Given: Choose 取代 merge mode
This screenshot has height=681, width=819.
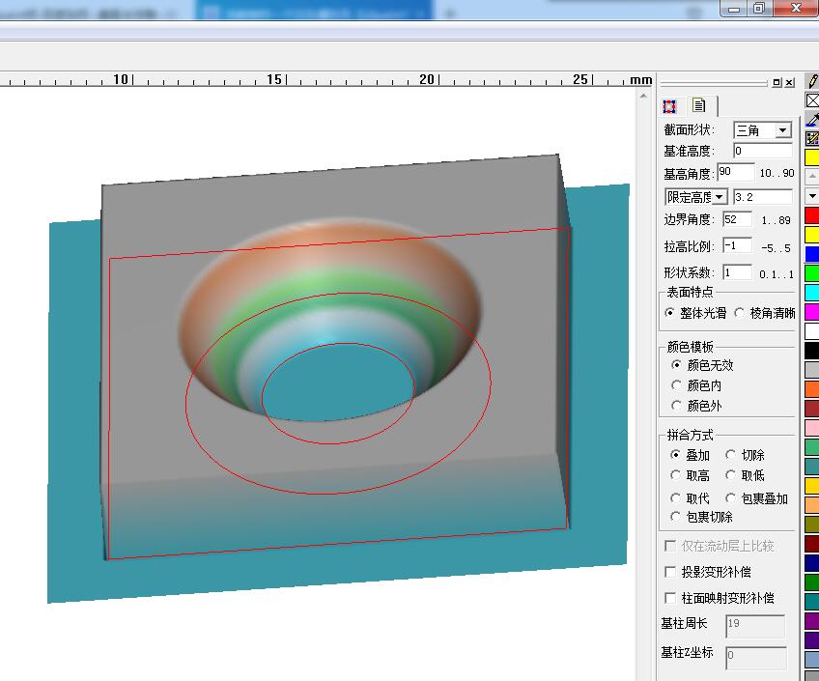Looking at the screenshot, I should 675,498.
